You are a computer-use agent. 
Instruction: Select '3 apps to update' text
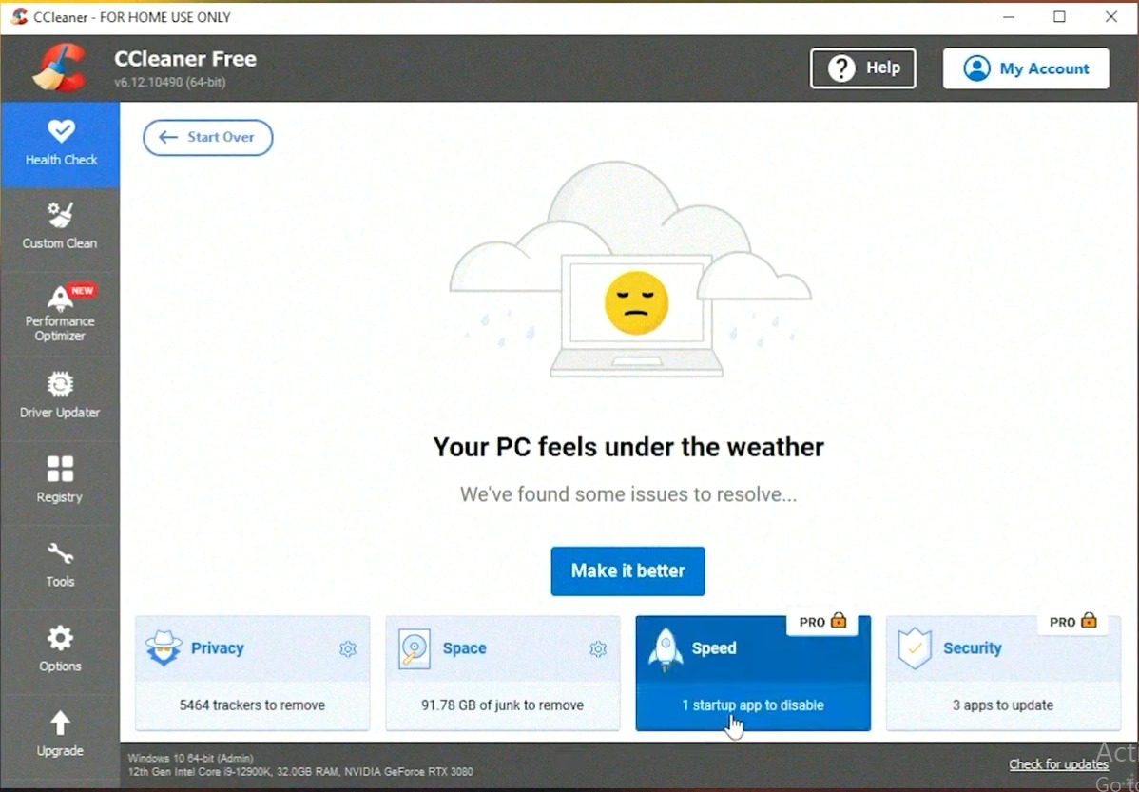[1002, 705]
